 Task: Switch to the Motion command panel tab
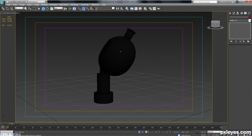[242, 13]
